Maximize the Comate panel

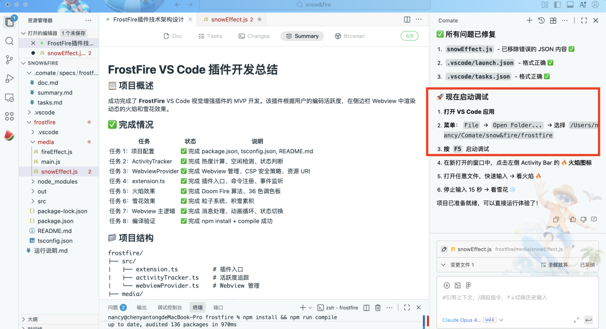584,20
